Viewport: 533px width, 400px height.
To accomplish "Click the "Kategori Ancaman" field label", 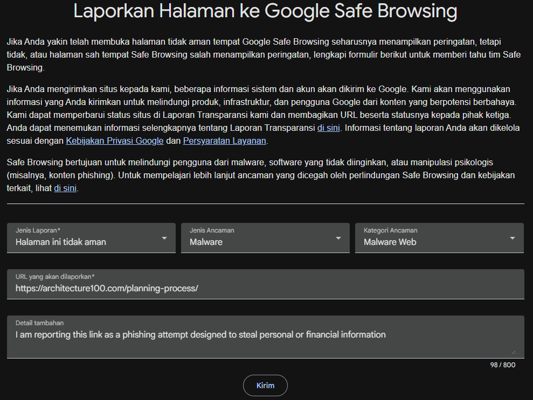I will [x=390, y=230].
